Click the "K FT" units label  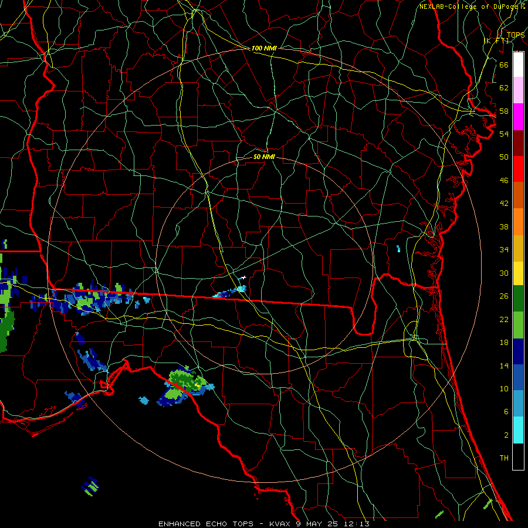coord(496,40)
